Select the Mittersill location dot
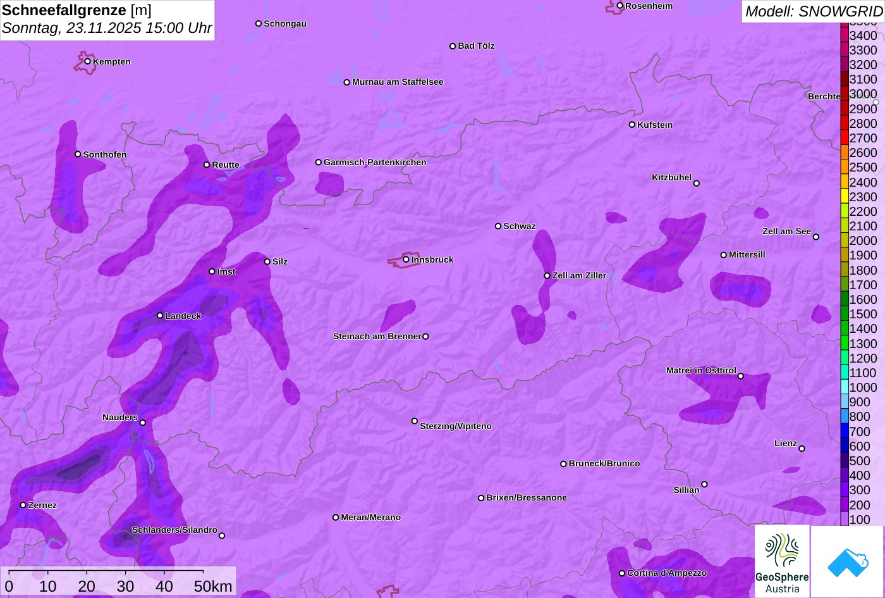This screenshot has height=598, width=885. point(724,255)
